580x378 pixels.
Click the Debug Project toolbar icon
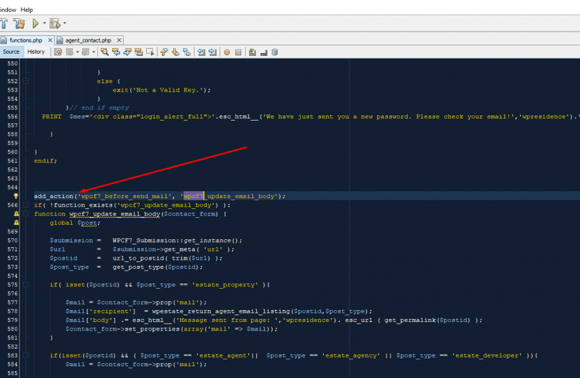click(55, 24)
